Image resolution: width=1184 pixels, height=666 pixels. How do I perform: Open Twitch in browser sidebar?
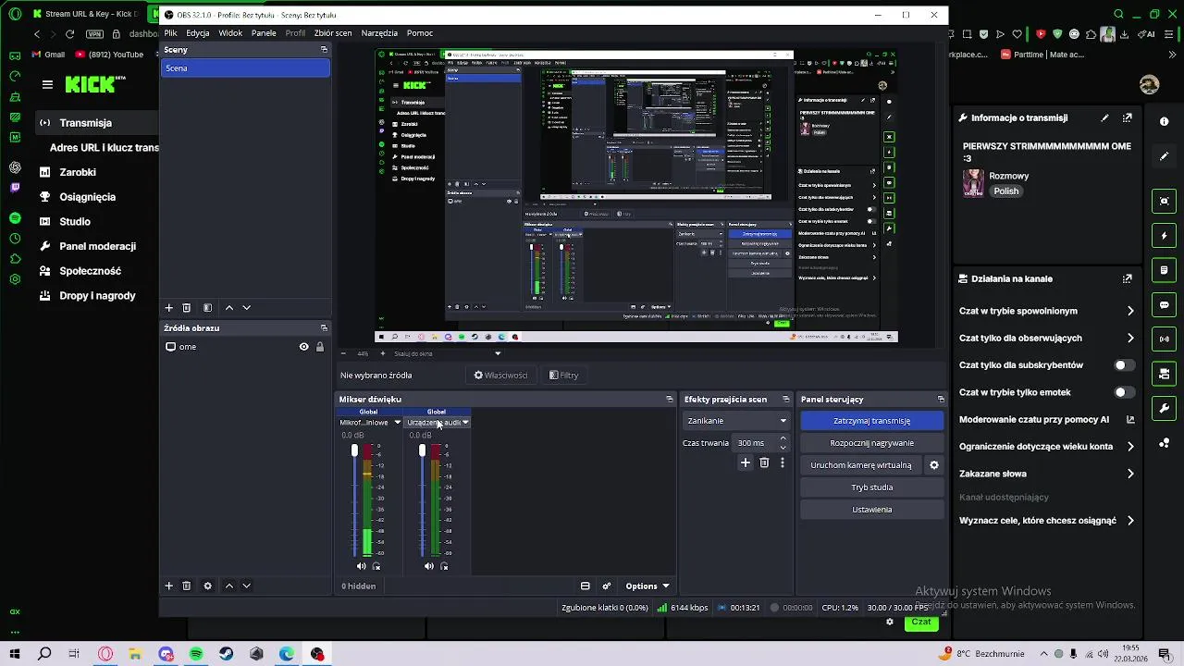[x=15, y=188]
